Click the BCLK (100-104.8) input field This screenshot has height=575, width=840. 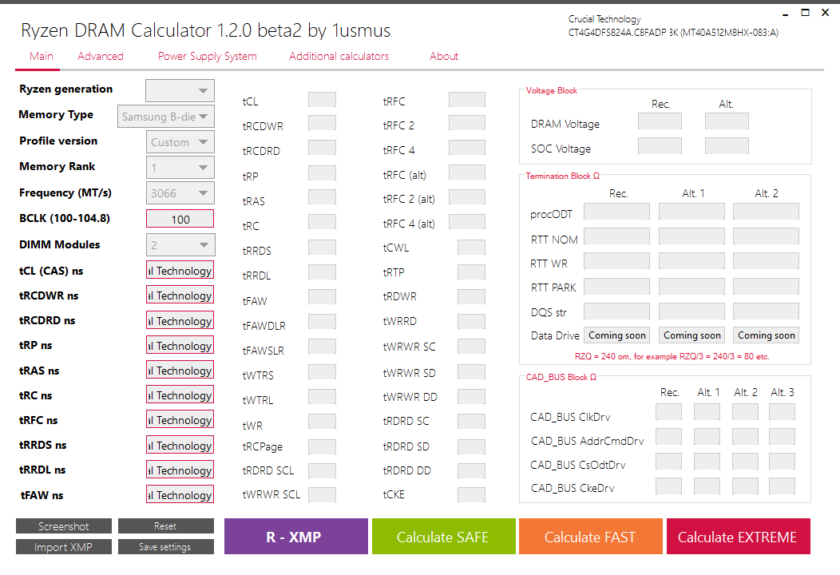pos(180,219)
